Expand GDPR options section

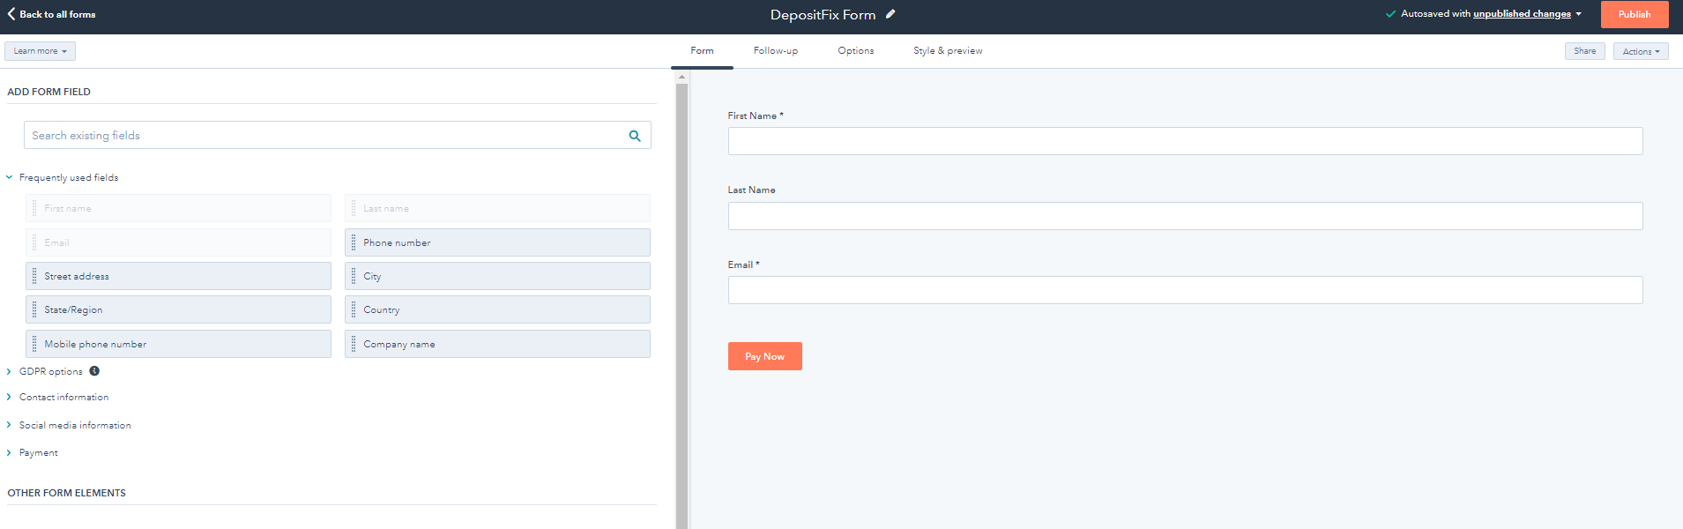point(10,371)
